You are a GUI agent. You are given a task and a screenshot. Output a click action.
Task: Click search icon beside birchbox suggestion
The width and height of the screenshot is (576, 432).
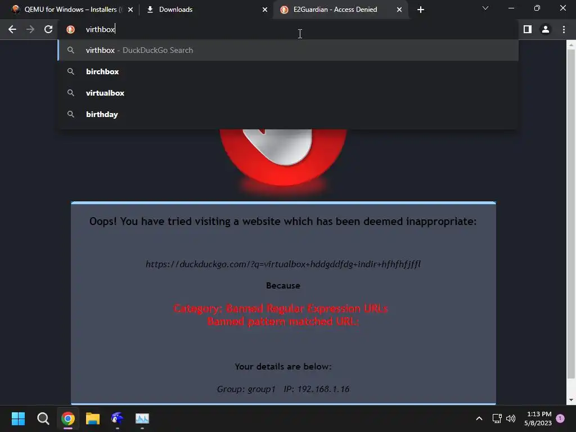coord(71,71)
